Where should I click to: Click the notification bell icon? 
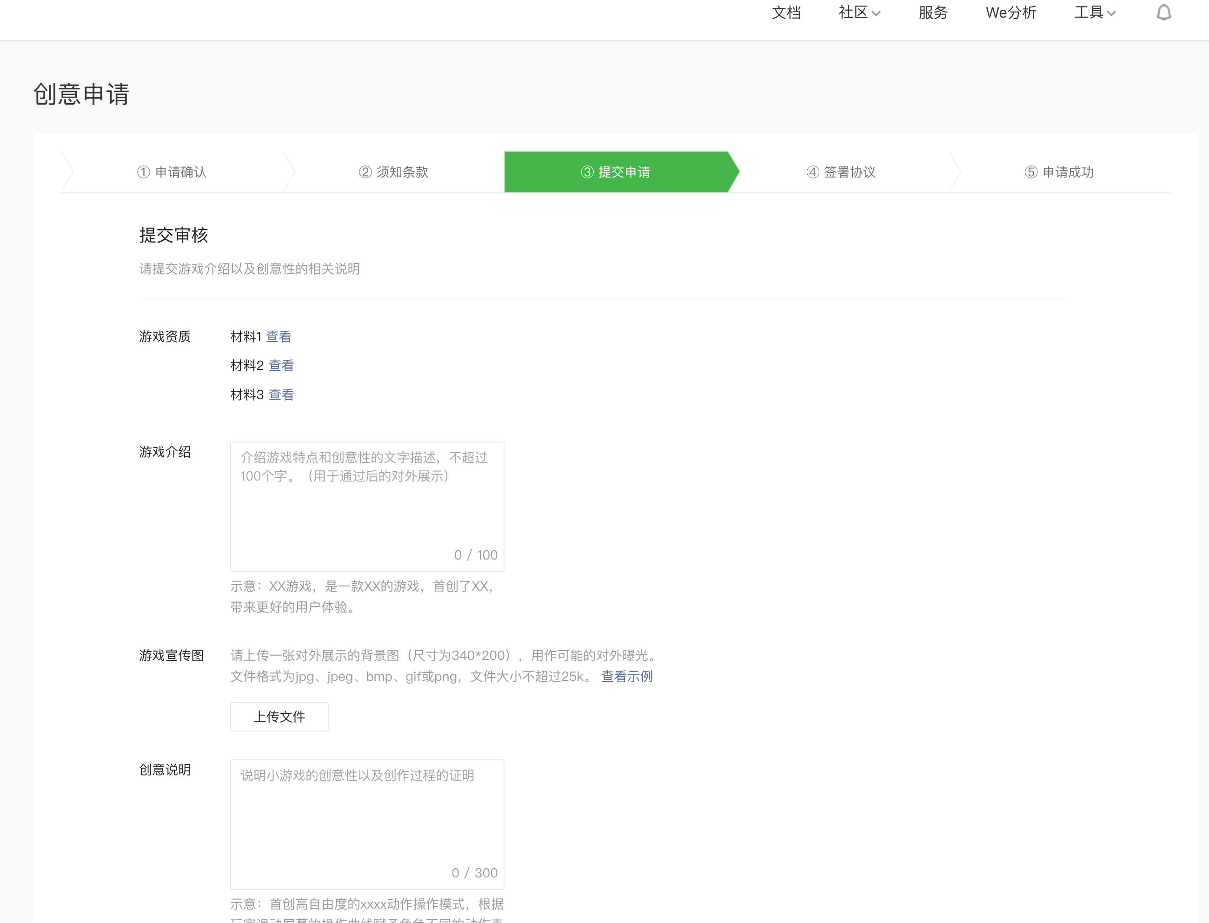pyautogui.click(x=1163, y=13)
